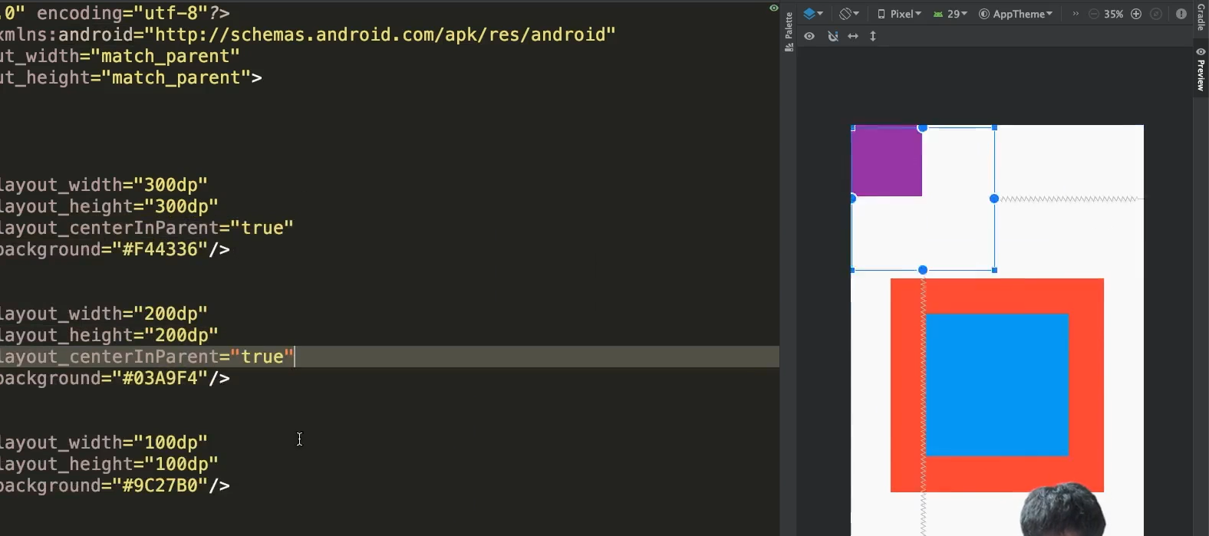Screen dimensions: 1209x536
Task: Click the highlighted layout_centerInParent line
Action: click(x=390, y=357)
